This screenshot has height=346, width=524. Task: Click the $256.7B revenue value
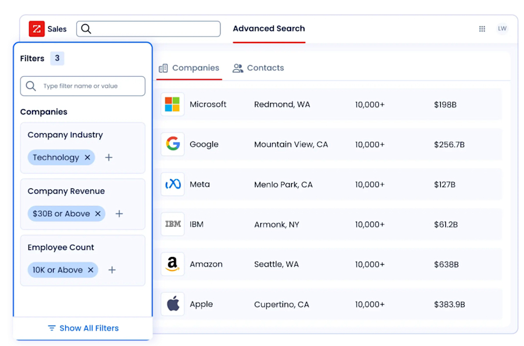(449, 144)
